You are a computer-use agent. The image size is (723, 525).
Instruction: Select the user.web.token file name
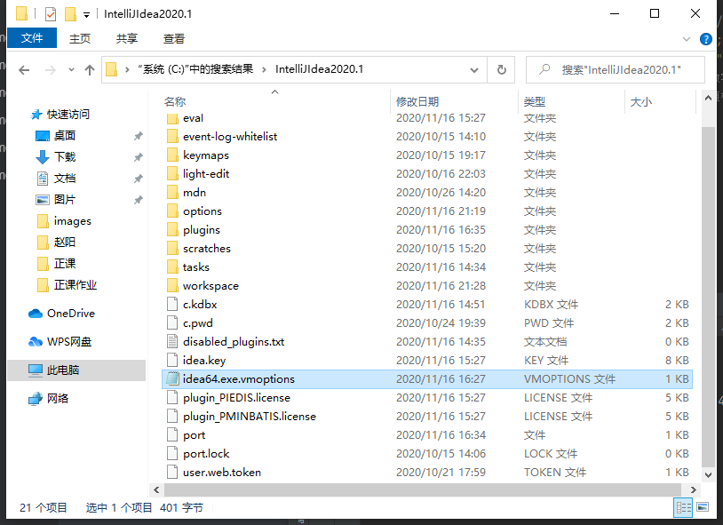tap(222, 473)
